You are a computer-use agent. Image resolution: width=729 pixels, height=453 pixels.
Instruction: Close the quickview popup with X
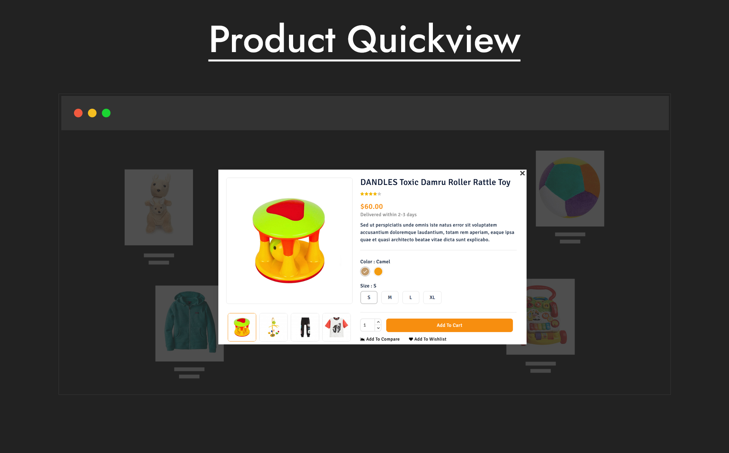(522, 173)
